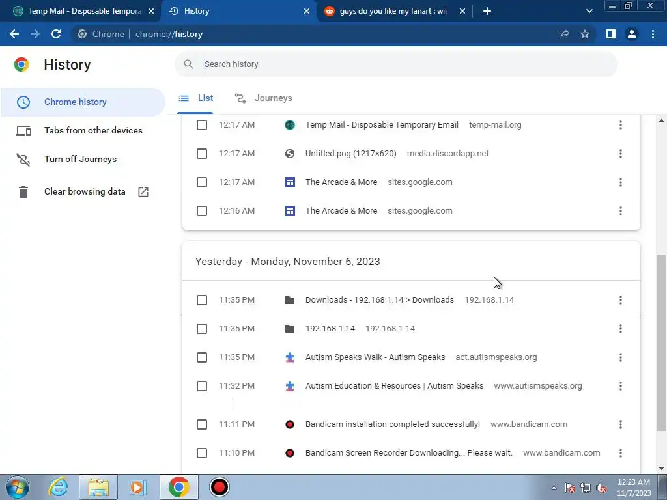Reload the history page
This screenshot has height=500, width=667.
coord(56,34)
